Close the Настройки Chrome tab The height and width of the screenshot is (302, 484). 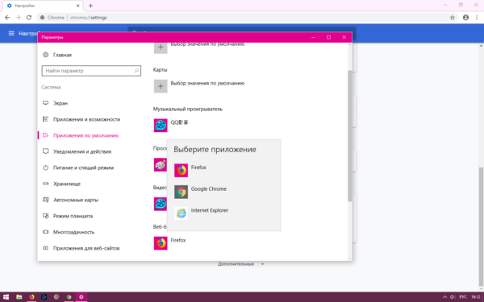click(77, 6)
